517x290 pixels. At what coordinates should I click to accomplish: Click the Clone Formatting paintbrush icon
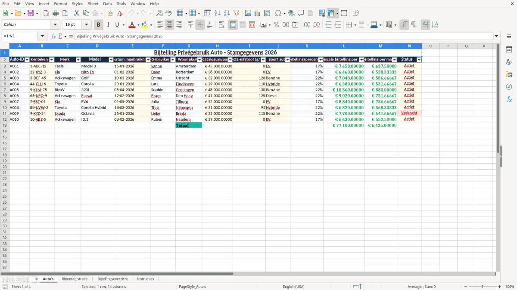coord(110,13)
